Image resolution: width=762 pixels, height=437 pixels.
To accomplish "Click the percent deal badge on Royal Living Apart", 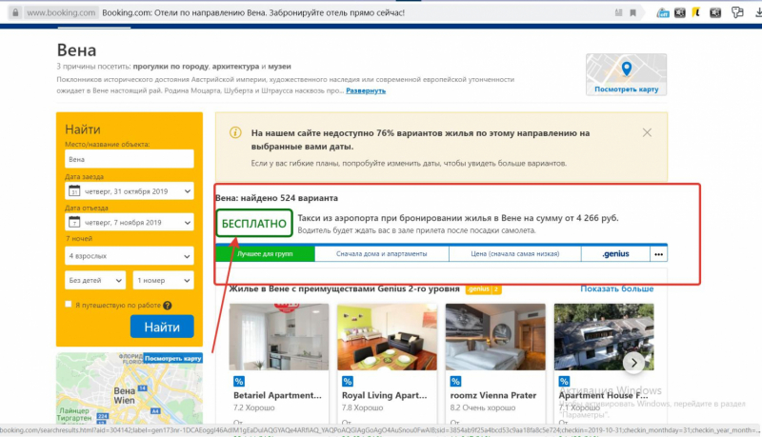I will point(347,382).
